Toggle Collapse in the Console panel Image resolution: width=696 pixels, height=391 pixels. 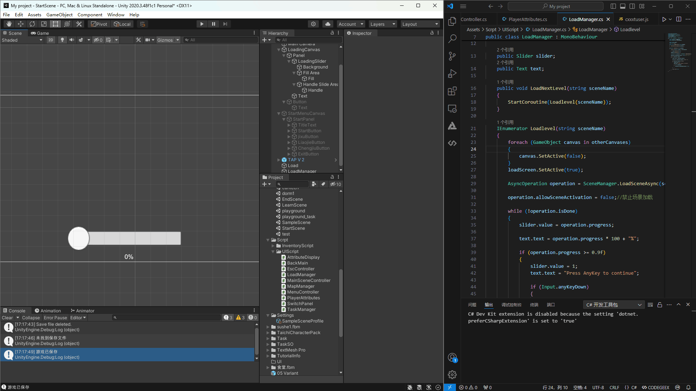31,317
